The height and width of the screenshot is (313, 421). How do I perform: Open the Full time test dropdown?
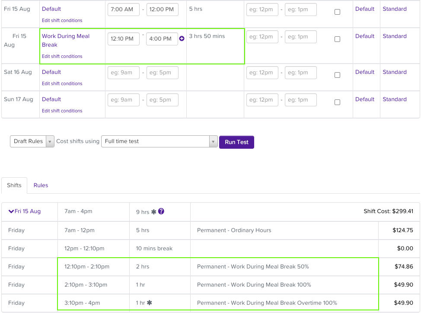point(159,141)
